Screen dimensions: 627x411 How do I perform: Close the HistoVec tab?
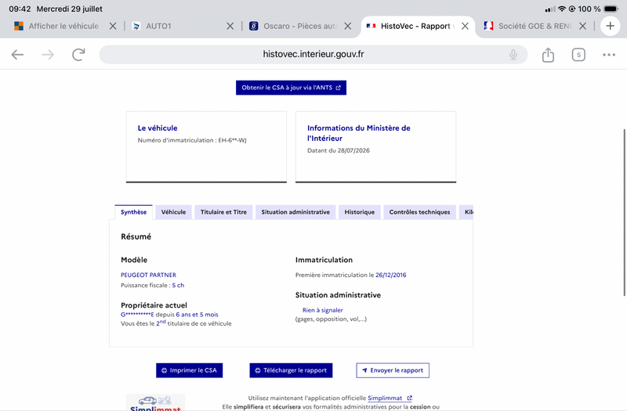(465, 27)
